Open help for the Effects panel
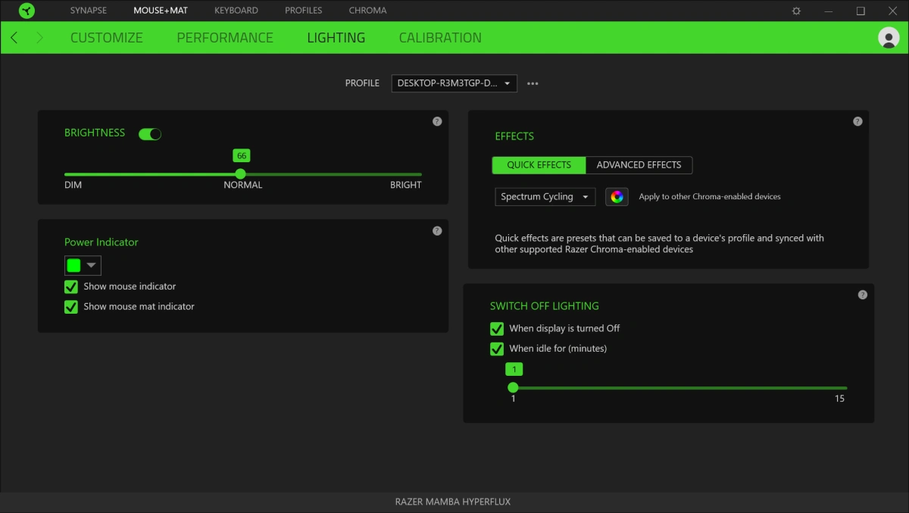The image size is (909, 513). (x=857, y=121)
